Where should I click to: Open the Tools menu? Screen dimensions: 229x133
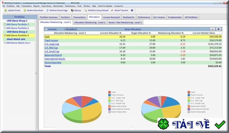pyautogui.click(x=79, y=6)
